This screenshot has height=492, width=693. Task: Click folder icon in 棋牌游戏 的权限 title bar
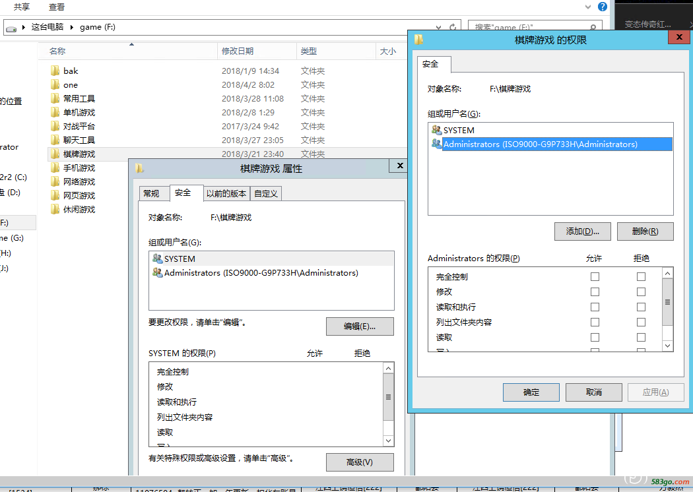click(x=418, y=40)
